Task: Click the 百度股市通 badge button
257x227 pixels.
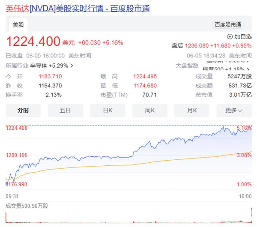Action: tap(228, 25)
